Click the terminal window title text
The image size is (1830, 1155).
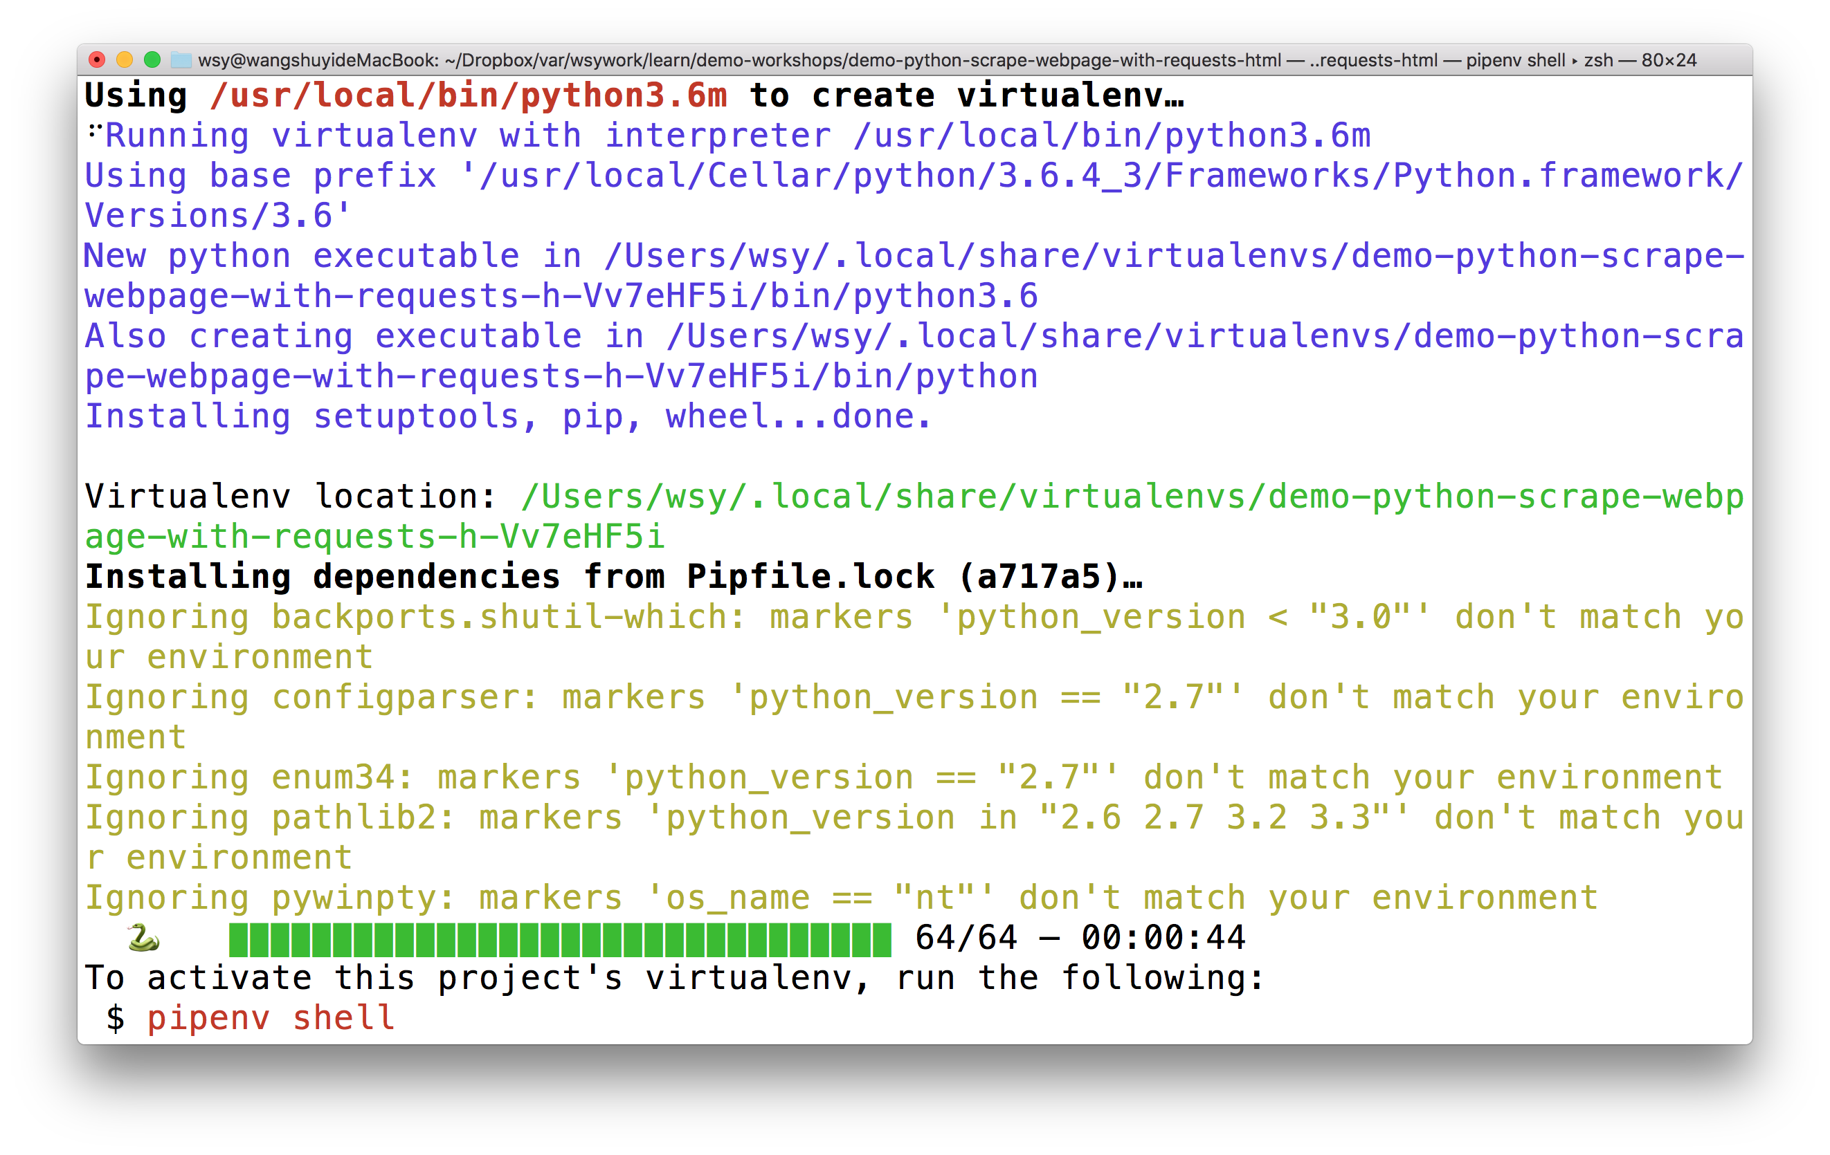(946, 60)
